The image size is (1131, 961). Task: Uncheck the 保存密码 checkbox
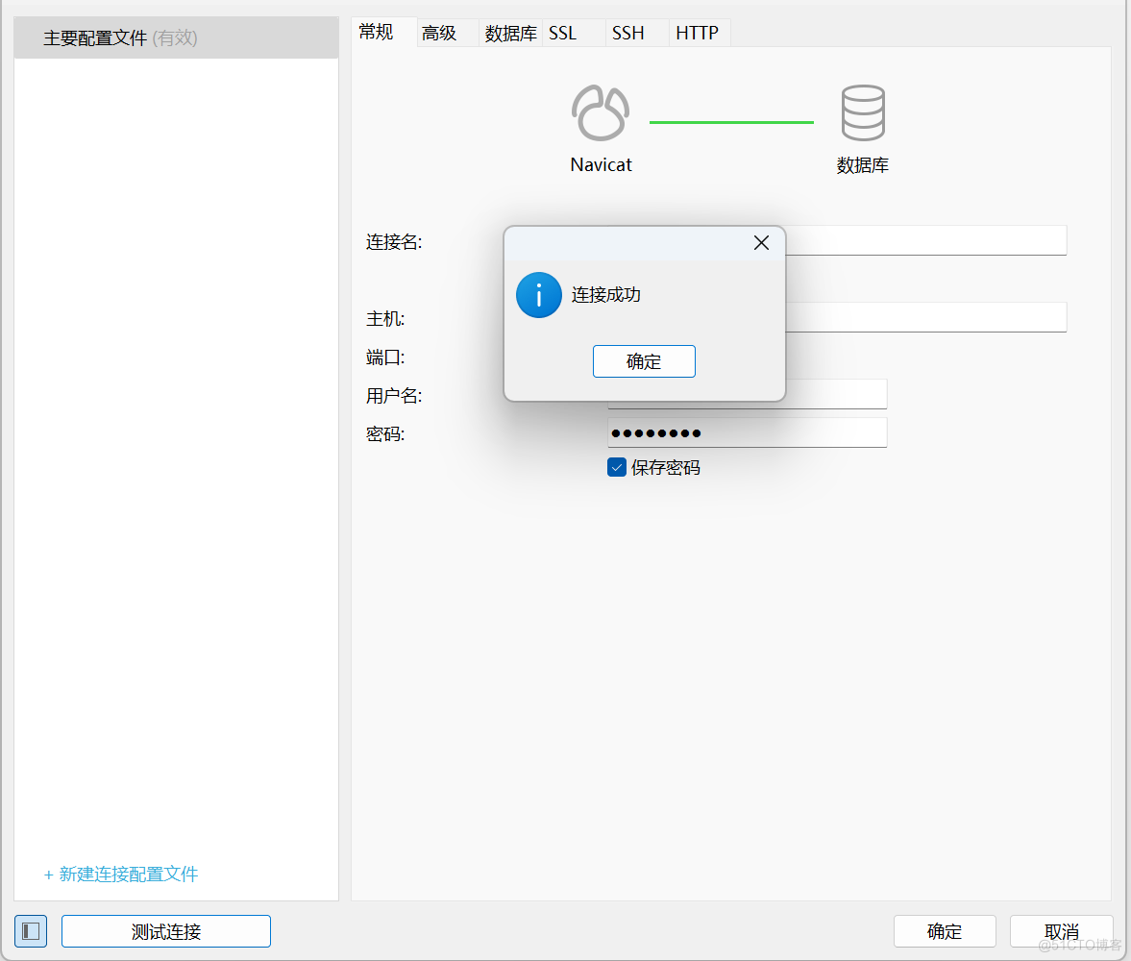[616, 467]
